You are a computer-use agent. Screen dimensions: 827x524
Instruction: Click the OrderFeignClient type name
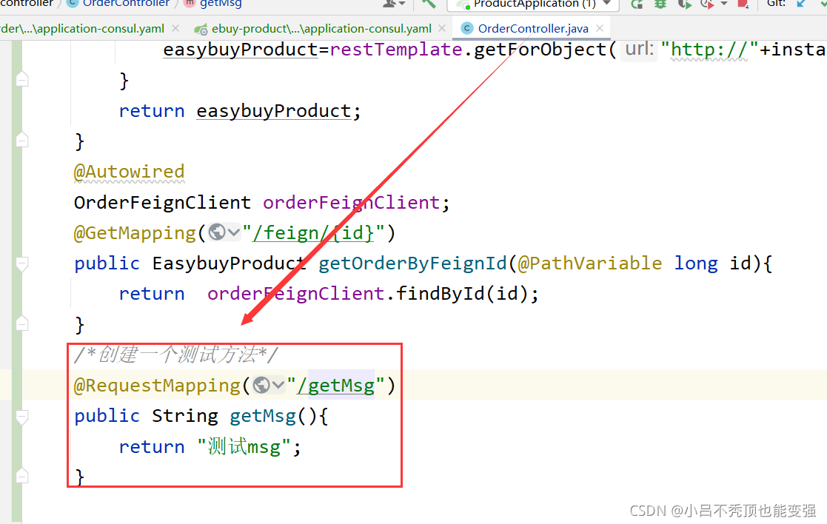162,203
